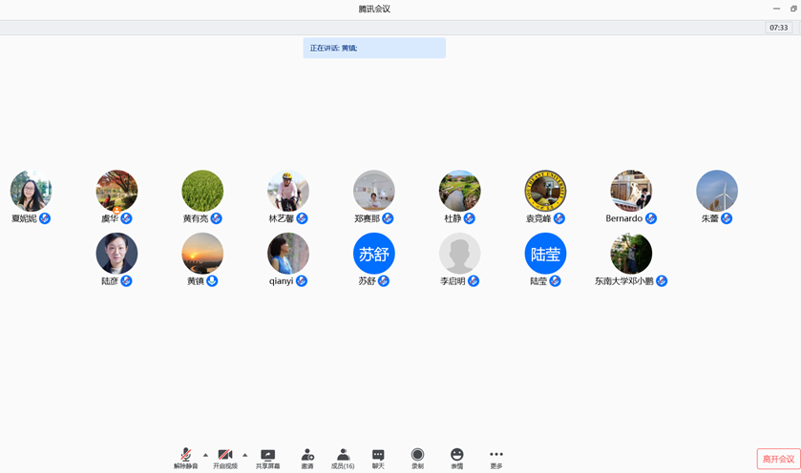Image resolution: width=801 pixels, height=473 pixels.
Task: Select 东南大学邓小鹏's avatar
Action: tap(631, 254)
